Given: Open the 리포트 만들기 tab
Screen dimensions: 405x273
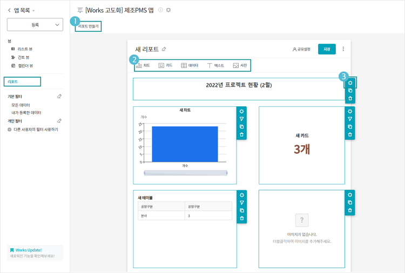Looking at the screenshot, I should click(89, 26).
